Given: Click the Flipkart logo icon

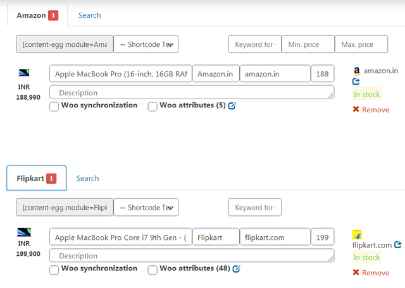Looking at the screenshot, I should [357, 234].
